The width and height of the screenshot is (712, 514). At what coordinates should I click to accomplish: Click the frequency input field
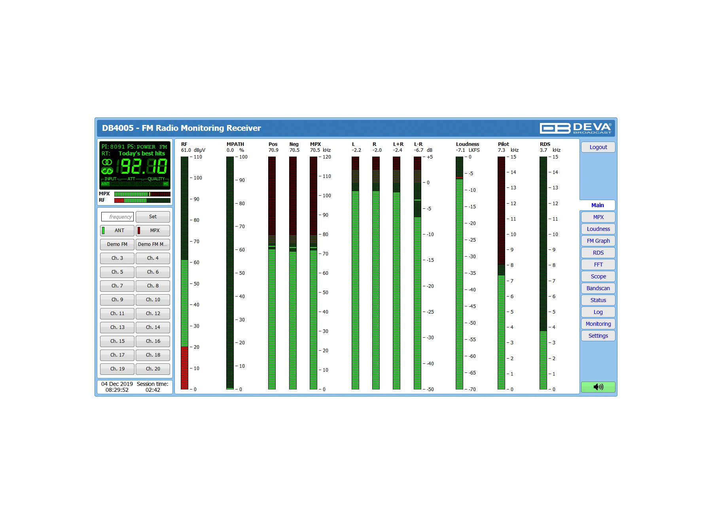point(117,217)
